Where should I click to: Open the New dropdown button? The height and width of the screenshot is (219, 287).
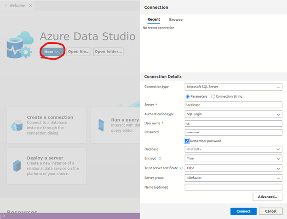(x=52, y=52)
